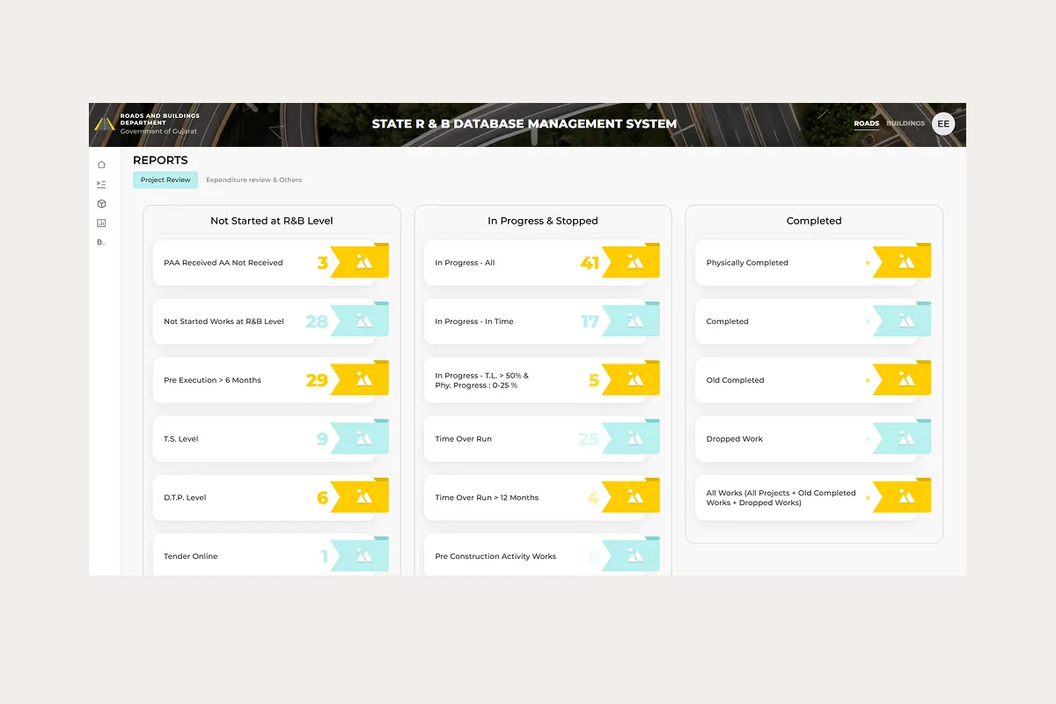1056x704 pixels.
Task: Switch to the Project Review tab
Action: pos(165,180)
